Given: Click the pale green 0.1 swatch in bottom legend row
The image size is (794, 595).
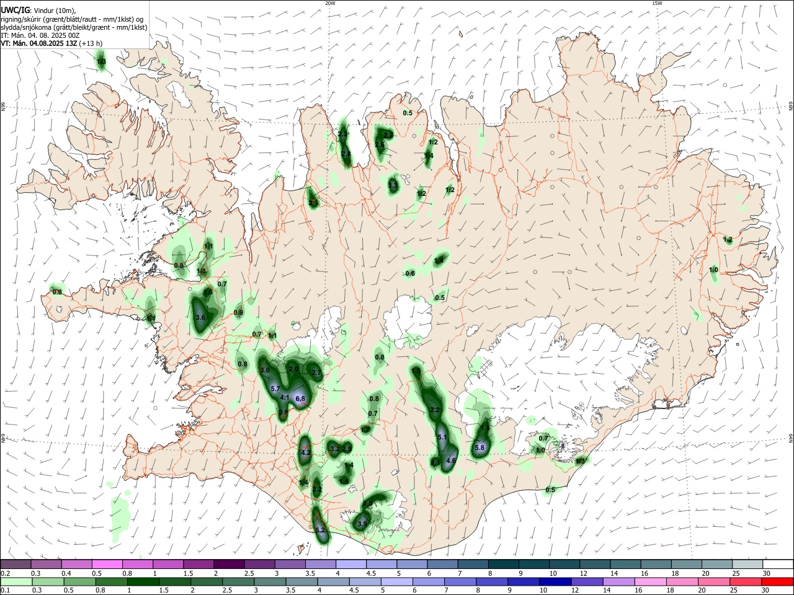Looking at the screenshot, I should (x=16, y=581).
